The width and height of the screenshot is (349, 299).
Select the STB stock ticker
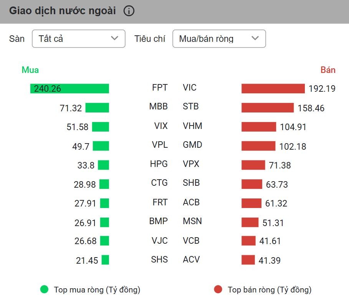(x=191, y=107)
